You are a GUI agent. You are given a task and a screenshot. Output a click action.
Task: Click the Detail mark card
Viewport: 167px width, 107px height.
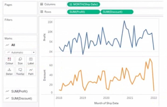(9, 71)
